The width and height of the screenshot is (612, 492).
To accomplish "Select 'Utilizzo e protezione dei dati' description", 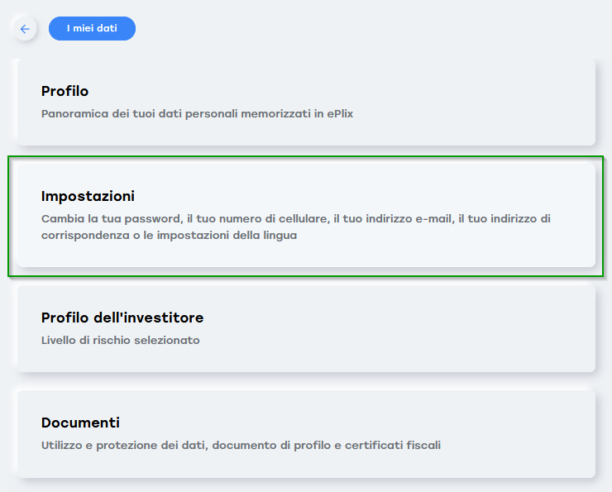I will click(x=241, y=445).
